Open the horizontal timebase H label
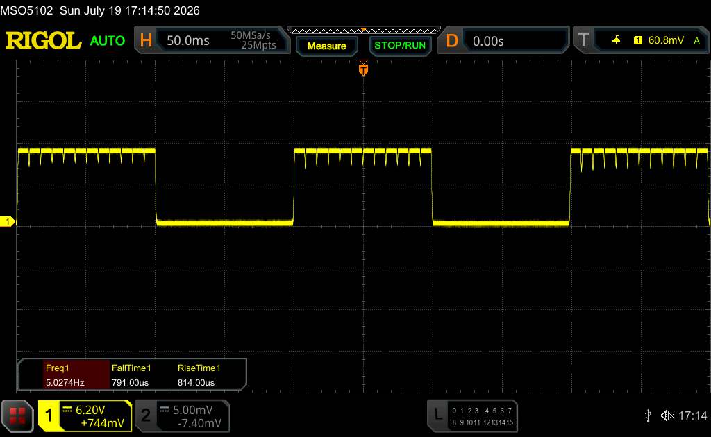Image resolution: width=711 pixels, height=437 pixels. 146,40
